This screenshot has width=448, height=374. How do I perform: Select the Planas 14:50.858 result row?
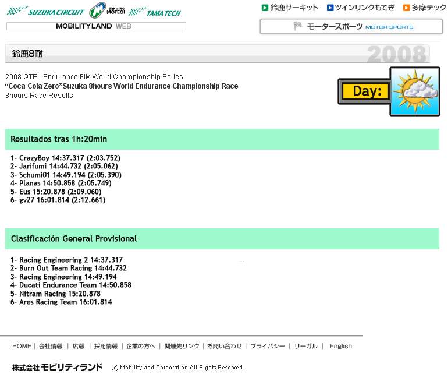coord(61,183)
